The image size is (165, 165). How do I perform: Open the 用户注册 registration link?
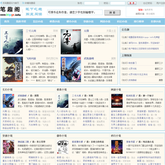coord(160,3)
